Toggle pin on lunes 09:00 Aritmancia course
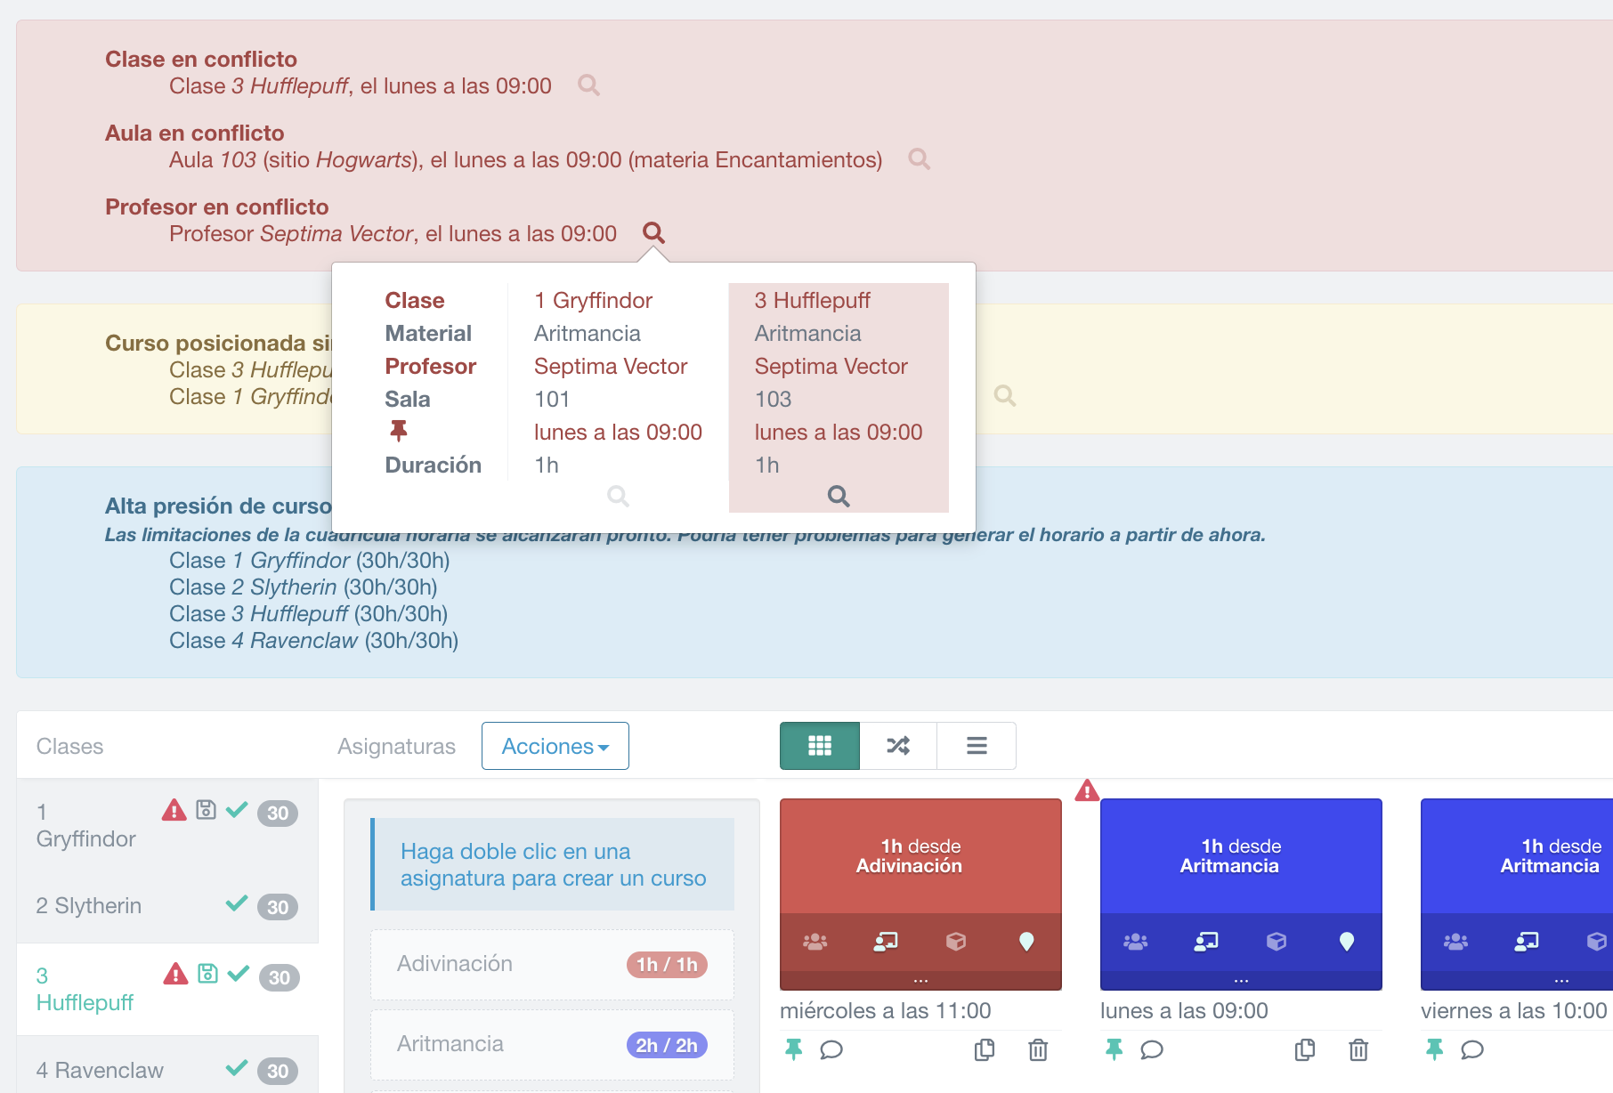Screen dimensions: 1613x1093 (1114, 1050)
